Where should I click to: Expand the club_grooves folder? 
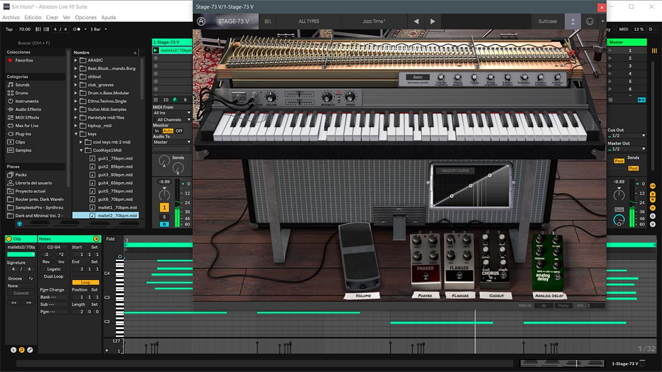pyautogui.click(x=76, y=85)
